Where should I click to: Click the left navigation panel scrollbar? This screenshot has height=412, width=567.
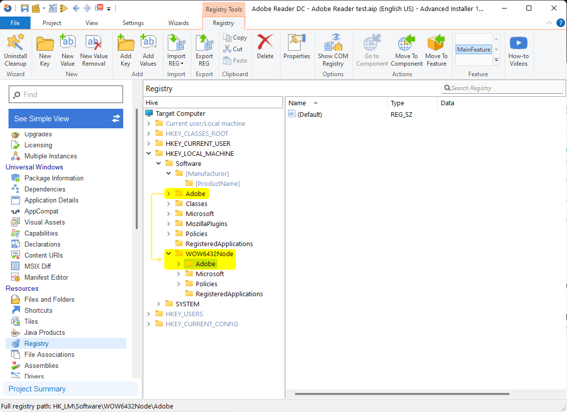click(x=137, y=169)
